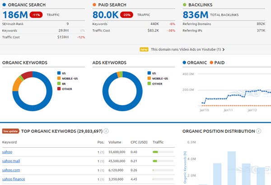Screen dimensions: 271x185
Task: Click the yellow 'new' badge
Action: pos(144,50)
